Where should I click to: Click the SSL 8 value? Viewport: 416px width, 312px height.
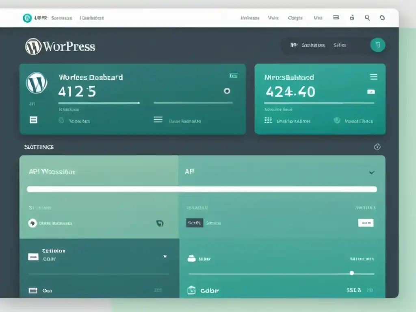[x=354, y=290]
